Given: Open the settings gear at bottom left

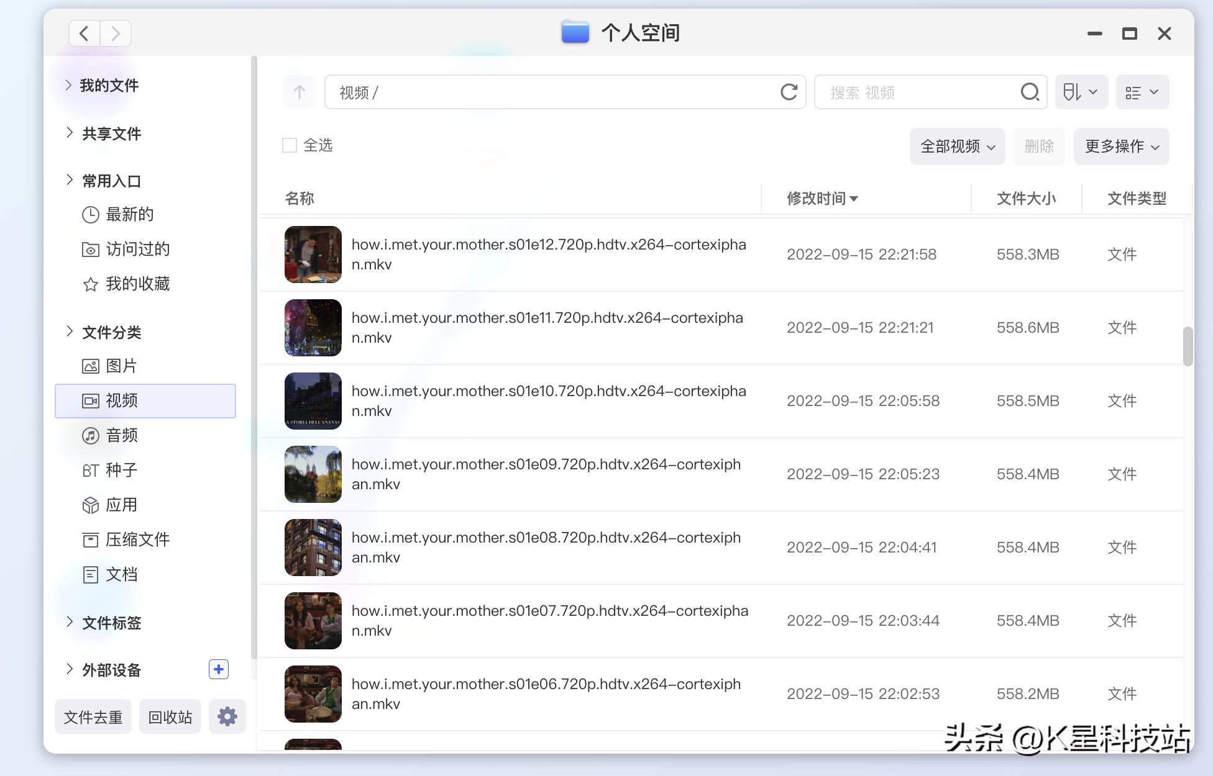Looking at the screenshot, I should (227, 716).
